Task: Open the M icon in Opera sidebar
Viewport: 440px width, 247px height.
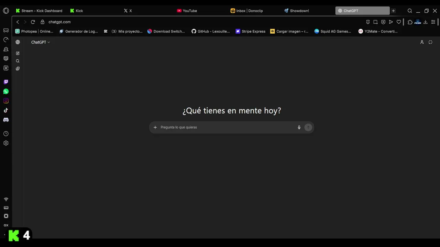Action: 6,68
